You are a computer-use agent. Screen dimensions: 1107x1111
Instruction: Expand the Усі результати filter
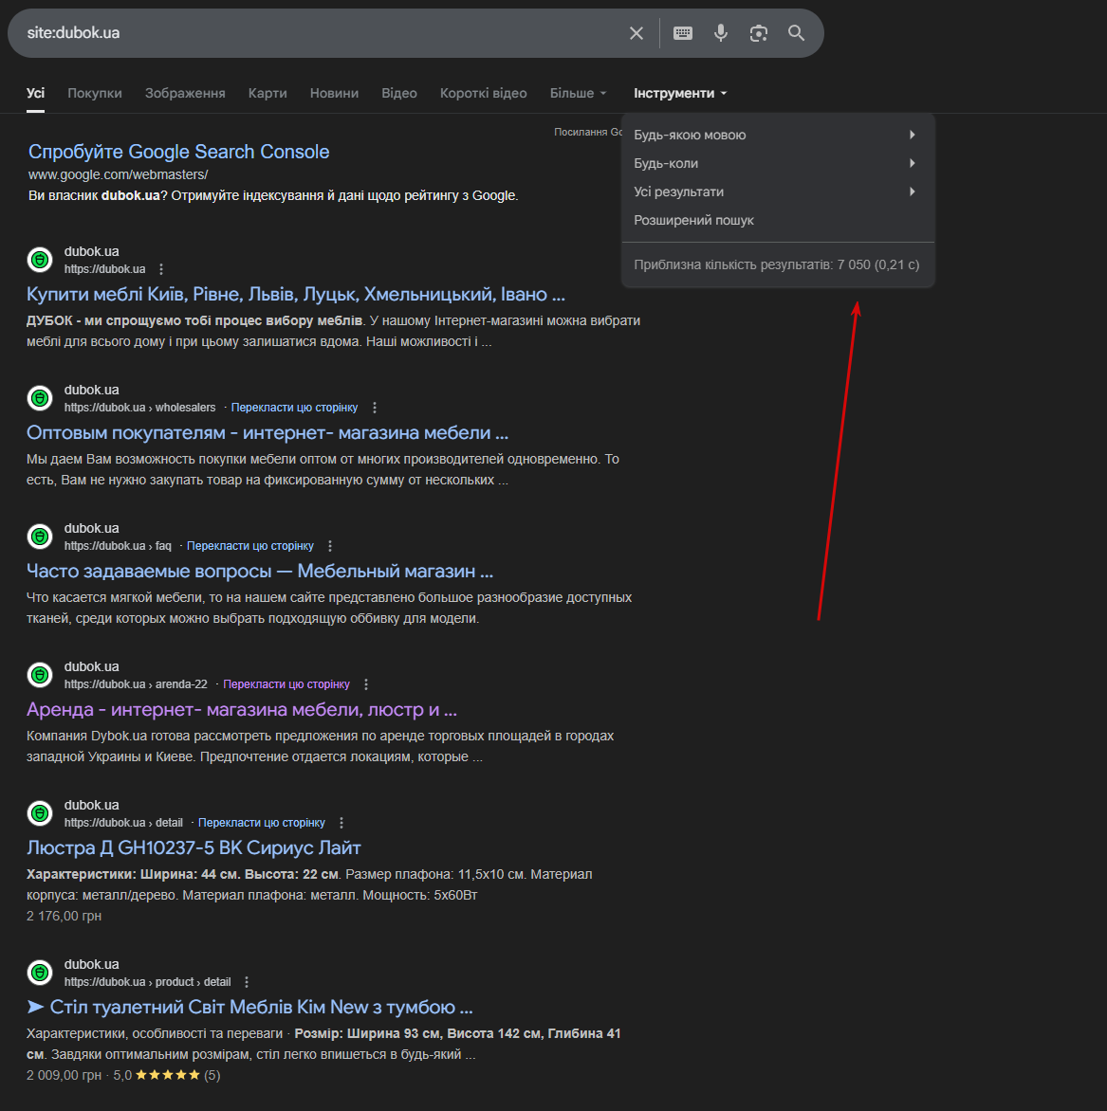click(x=777, y=191)
